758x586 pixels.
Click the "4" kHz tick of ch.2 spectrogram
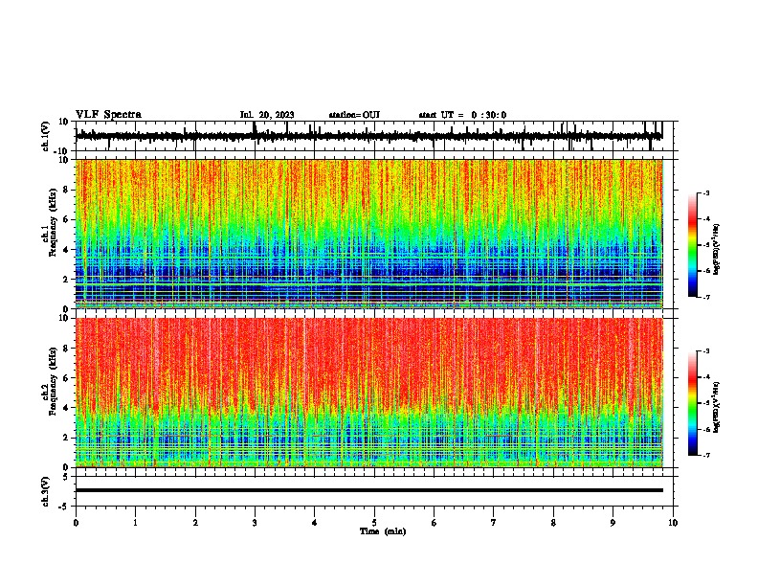tap(66, 408)
